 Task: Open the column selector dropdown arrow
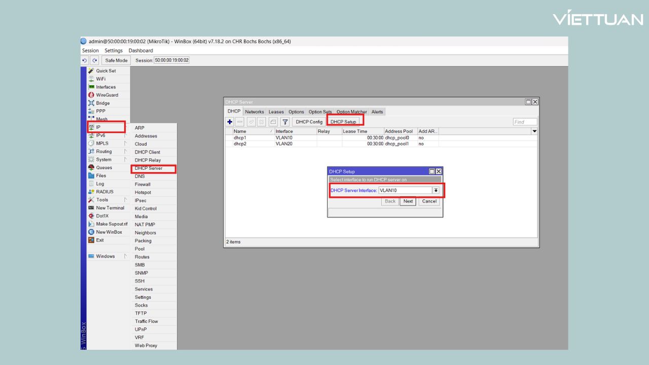pyautogui.click(x=534, y=131)
